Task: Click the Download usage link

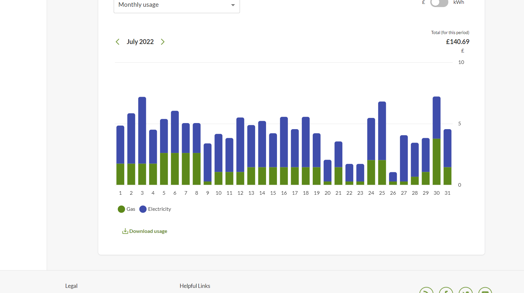Action: pos(148,231)
